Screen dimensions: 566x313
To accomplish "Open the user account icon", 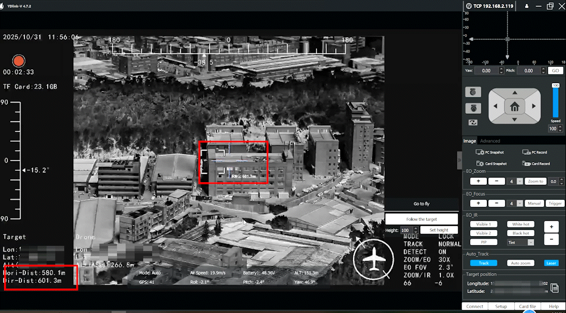I will tap(527, 6).
